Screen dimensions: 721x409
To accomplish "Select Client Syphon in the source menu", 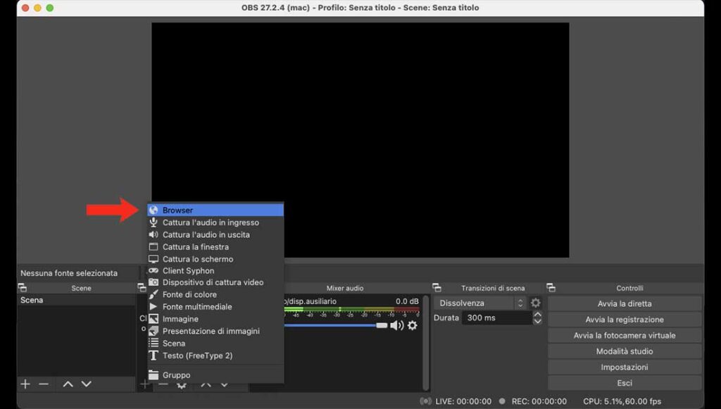I will coord(215,271).
